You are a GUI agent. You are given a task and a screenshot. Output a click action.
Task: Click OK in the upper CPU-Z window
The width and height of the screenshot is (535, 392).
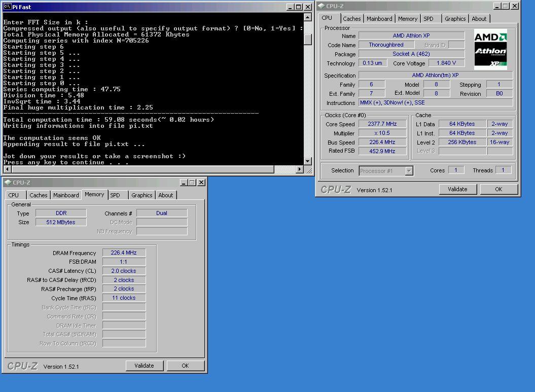[498, 189]
